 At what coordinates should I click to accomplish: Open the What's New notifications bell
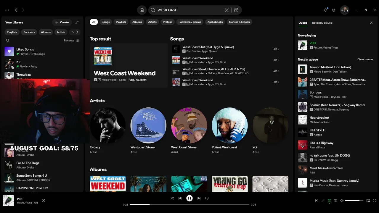[326, 10]
